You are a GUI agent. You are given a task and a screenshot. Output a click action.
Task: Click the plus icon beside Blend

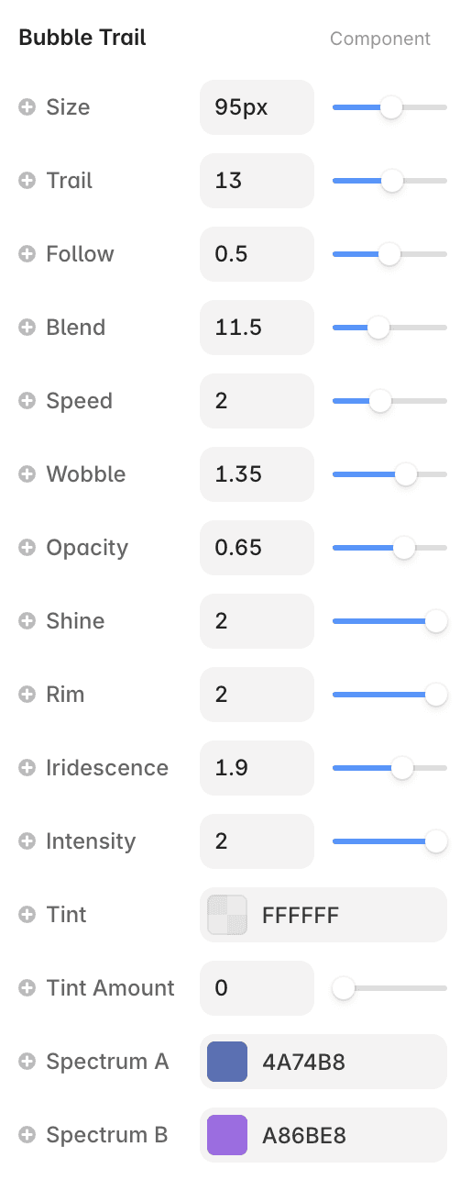point(27,328)
